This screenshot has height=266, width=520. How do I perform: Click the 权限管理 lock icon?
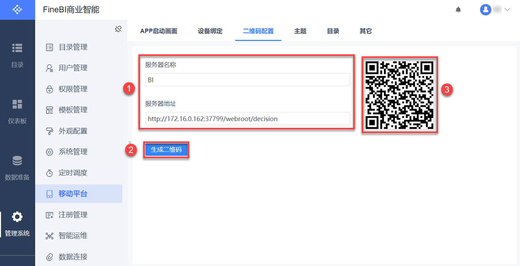50,89
